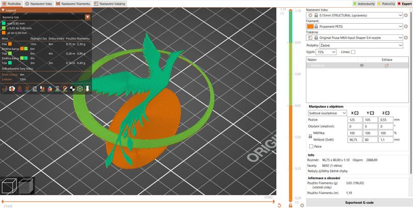Toggle Wipe moves icon in legend toolbar
This screenshot has width=413, height=208.
point(11,89)
